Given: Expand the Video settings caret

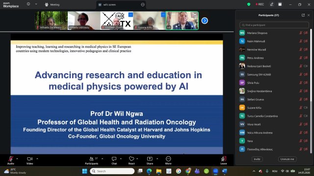Looking at the screenshot, I should (x=37, y=158).
